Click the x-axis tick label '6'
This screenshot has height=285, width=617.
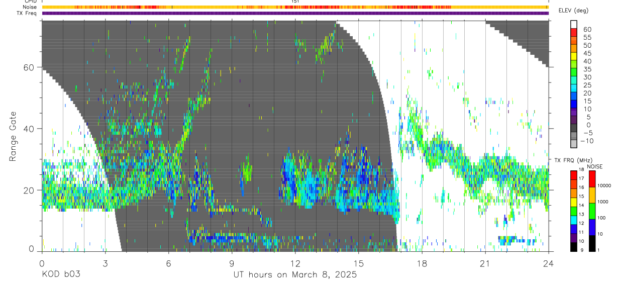point(168,263)
